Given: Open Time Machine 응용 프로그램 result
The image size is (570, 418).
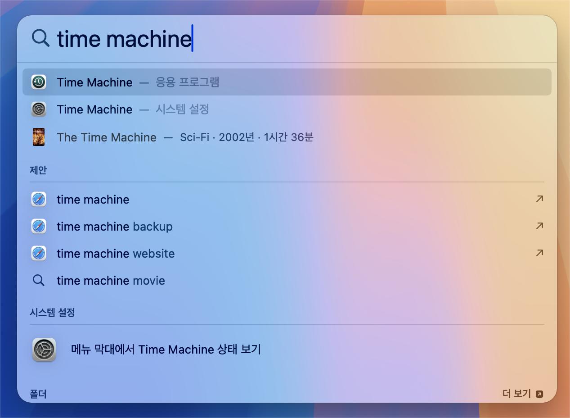Looking at the screenshot, I should tap(138, 82).
